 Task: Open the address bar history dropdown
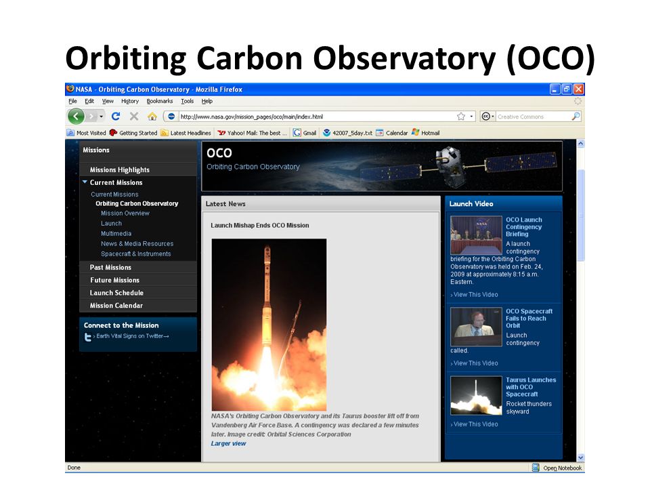(x=471, y=117)
